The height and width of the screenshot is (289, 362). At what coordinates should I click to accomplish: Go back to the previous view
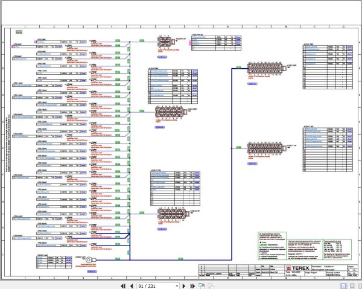point(202,286)
